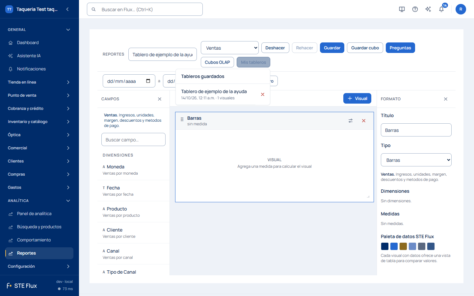Focus the Buscar campo search field

pos(133,139)
